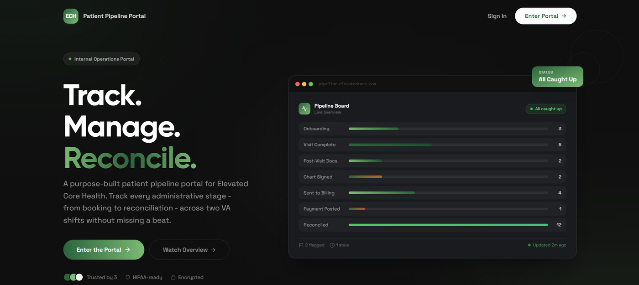Screen dimensions: 639x285
Task: Click the Enter Portal header button
Action: coord(545,16)
